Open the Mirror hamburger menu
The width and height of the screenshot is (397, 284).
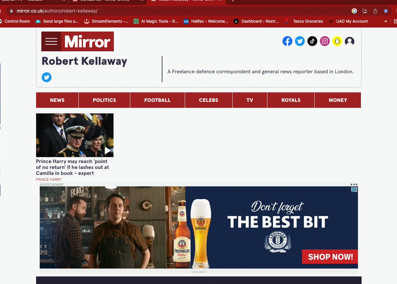pyautogui.click(x=51, y=41)
